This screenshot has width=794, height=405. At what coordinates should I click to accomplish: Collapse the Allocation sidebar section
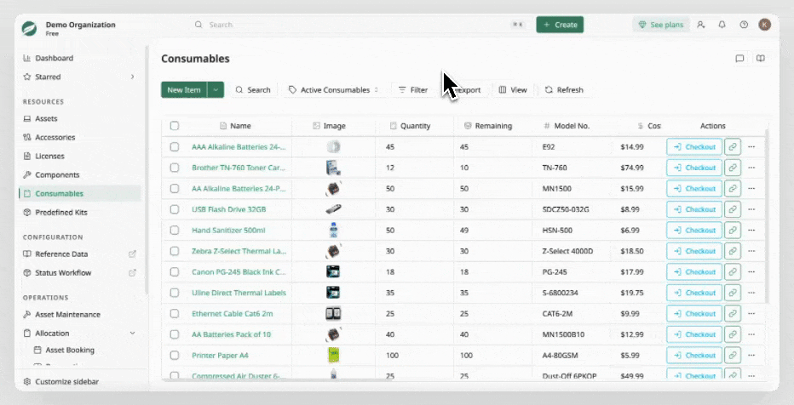133,334
